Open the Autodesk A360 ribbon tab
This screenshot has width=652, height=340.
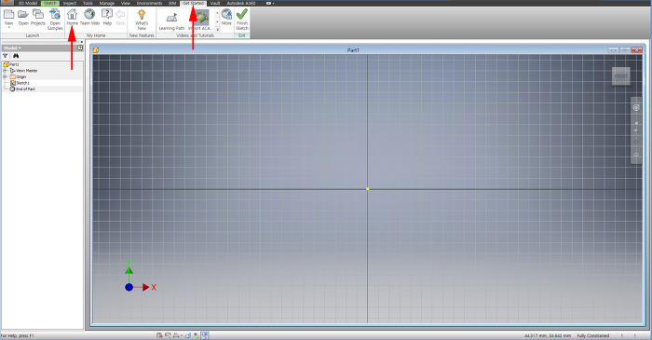tap(241, 3)
